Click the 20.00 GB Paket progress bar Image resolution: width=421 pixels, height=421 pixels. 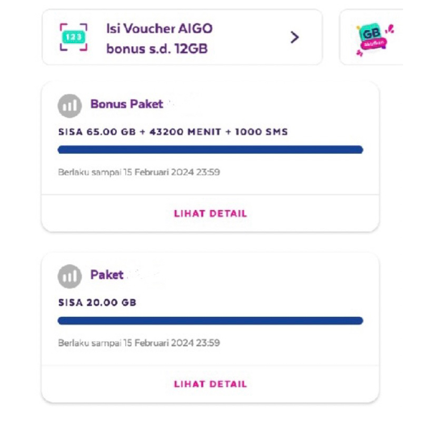coord(210,320)
